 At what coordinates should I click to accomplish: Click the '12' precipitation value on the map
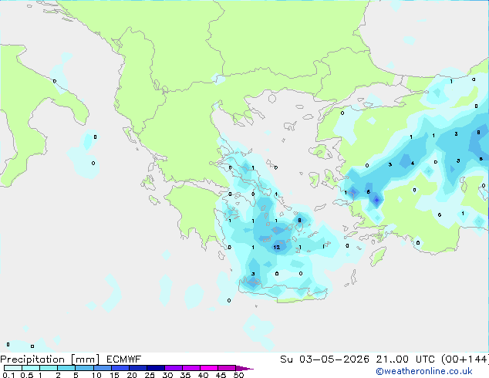point(277,248)
